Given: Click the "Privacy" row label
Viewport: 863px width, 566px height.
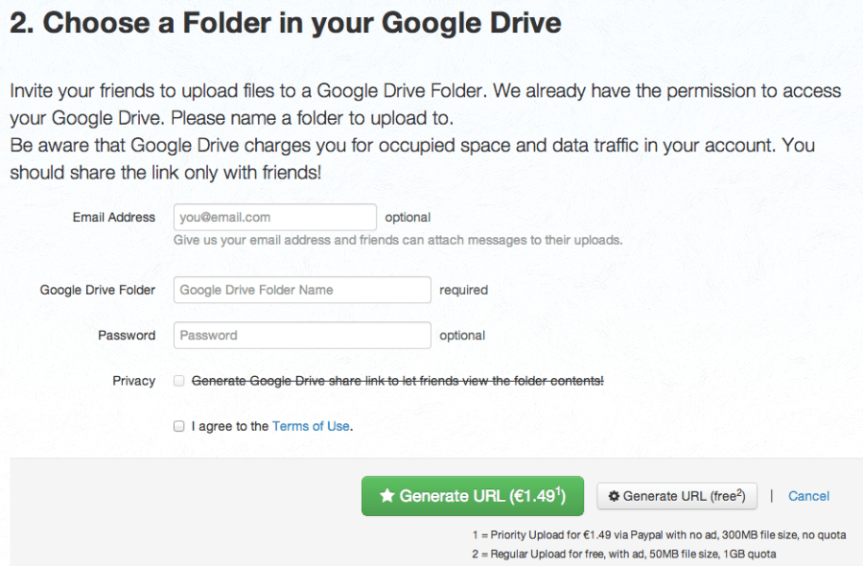Looking at the screenshot, I should point(133,381).
